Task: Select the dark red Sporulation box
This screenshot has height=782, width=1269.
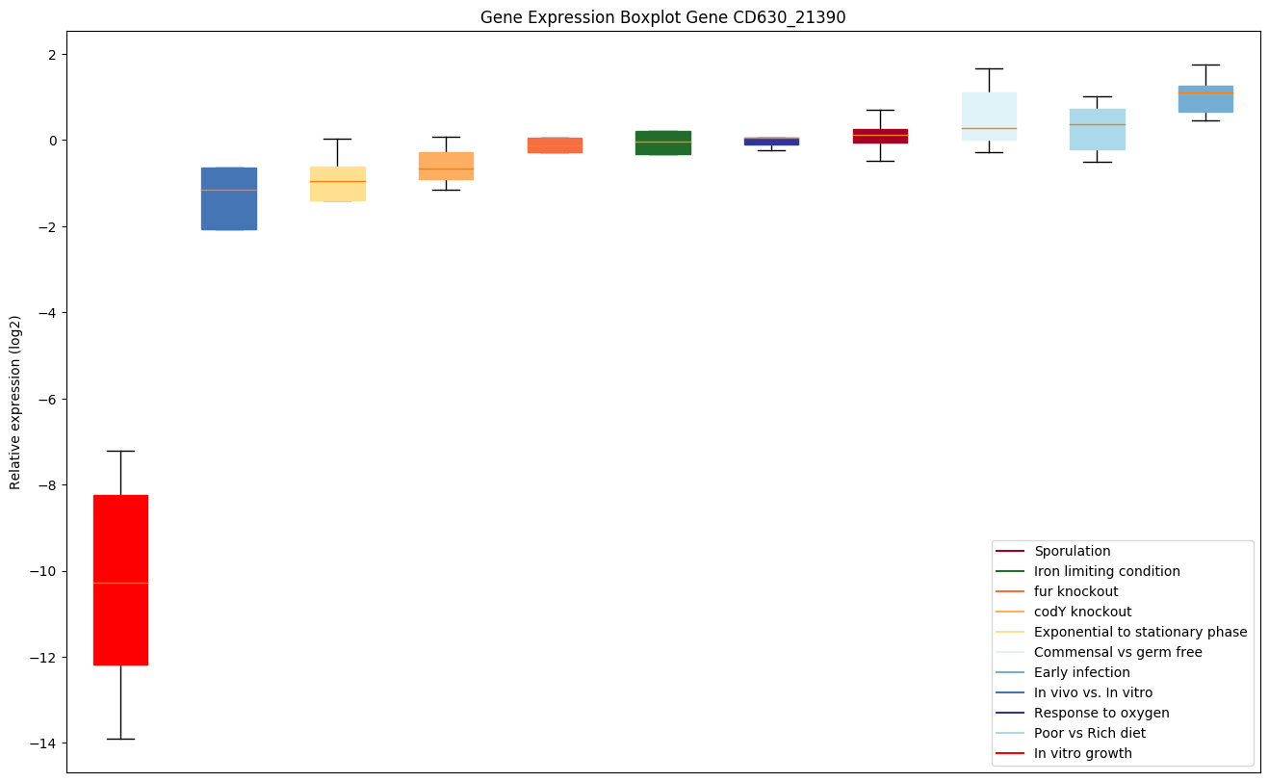Action: 880,136
